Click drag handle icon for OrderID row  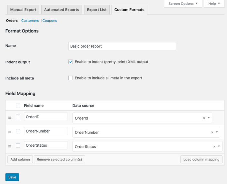coord(10,118)
